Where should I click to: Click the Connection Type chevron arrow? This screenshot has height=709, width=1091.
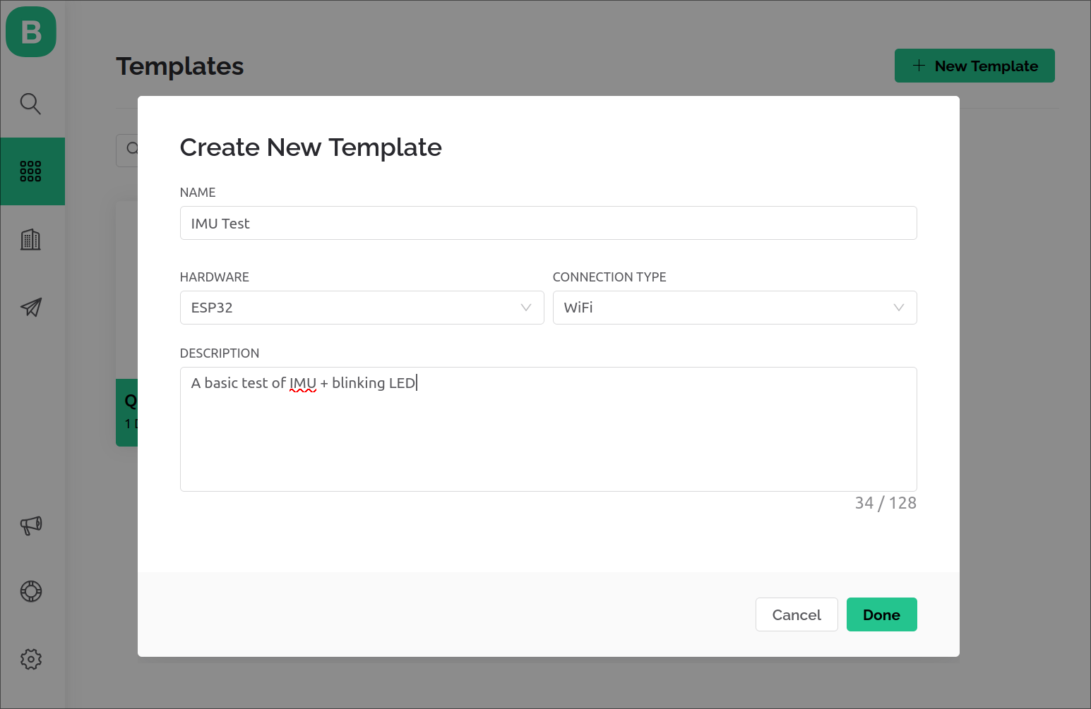tap(898, 308)
